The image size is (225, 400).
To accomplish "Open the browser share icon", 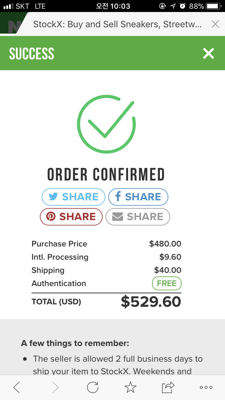I will (x=168, y=387).
